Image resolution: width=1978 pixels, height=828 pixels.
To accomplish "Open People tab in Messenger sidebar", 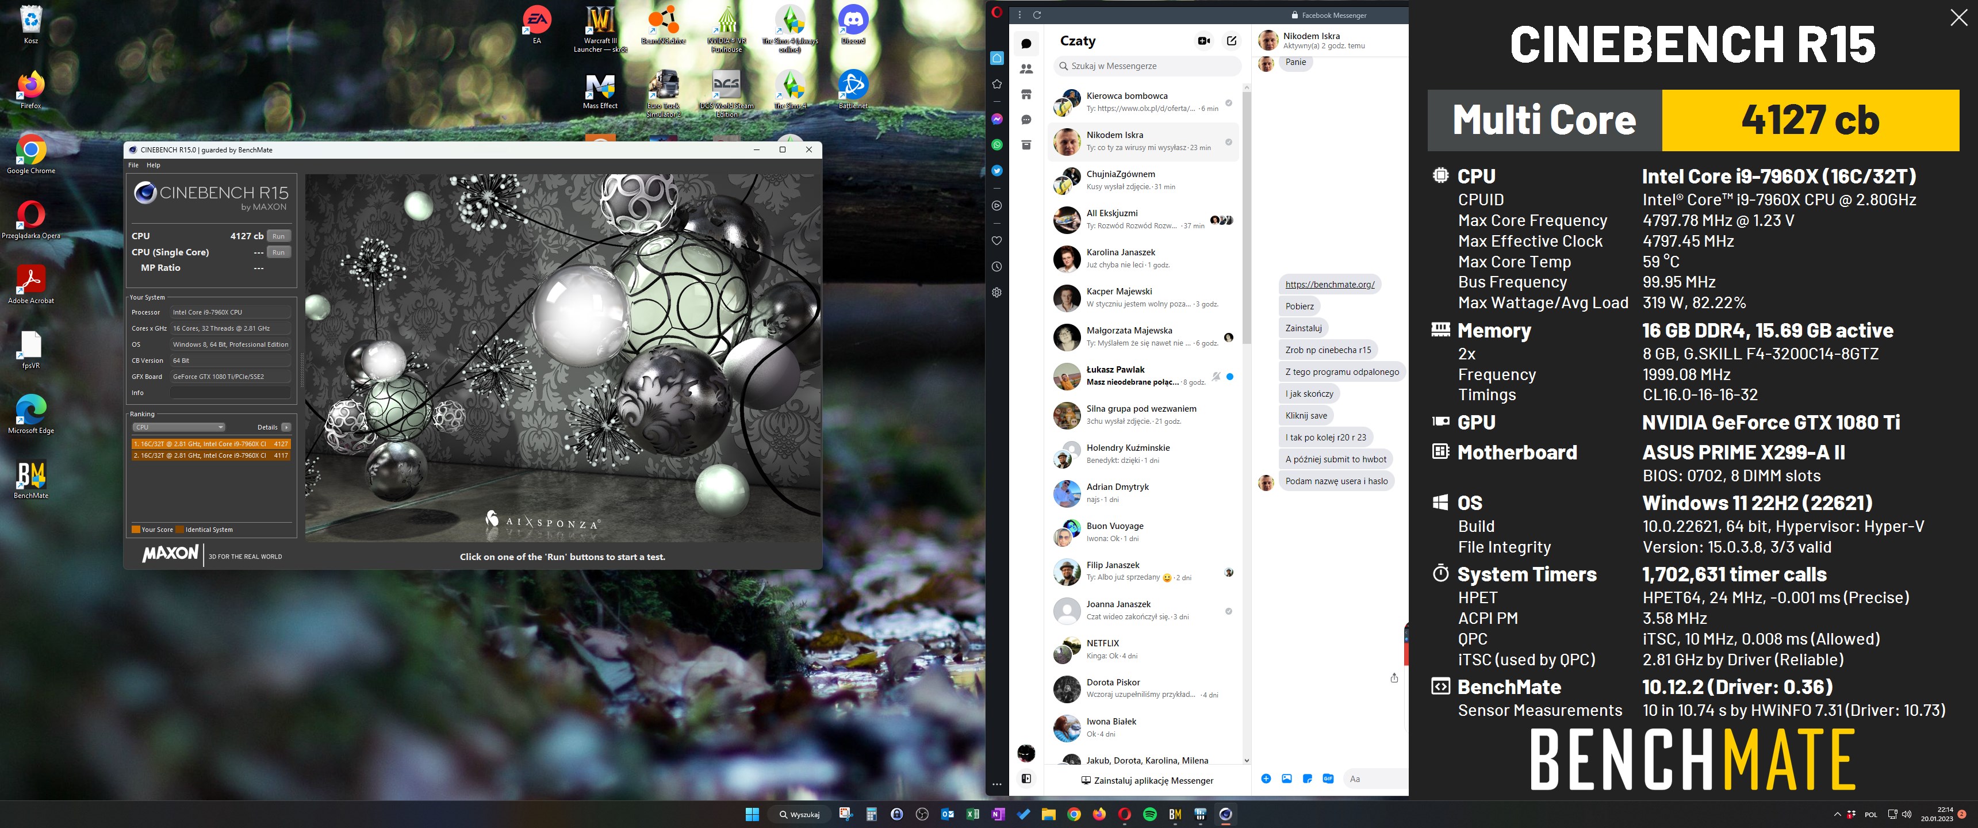I will tap(1026, 69).
